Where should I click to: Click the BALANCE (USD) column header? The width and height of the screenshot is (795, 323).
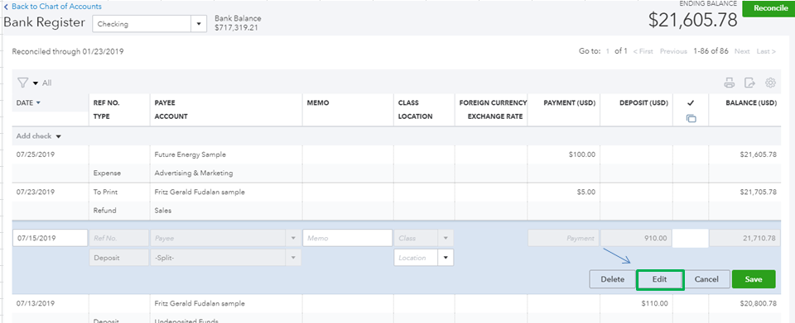click(x=751, y=102)
